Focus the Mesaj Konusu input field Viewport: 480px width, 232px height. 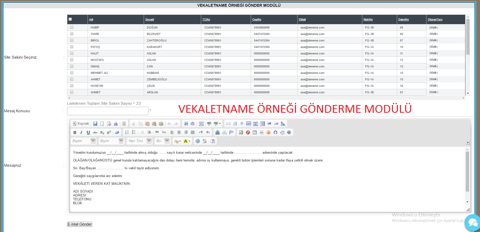[x=108, y=111]
